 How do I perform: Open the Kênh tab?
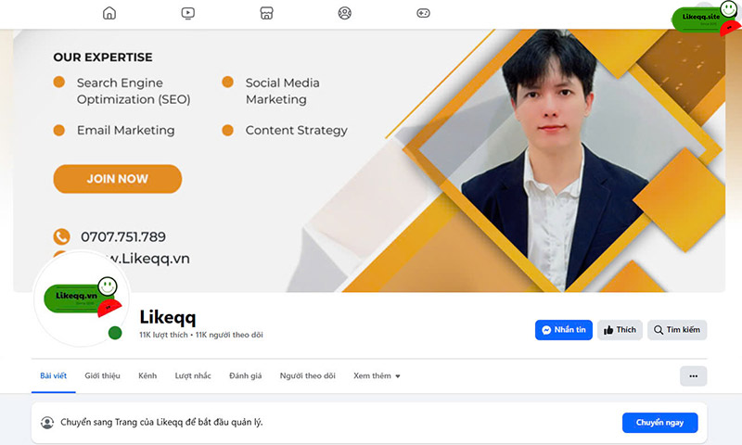(x=147, y=376)
